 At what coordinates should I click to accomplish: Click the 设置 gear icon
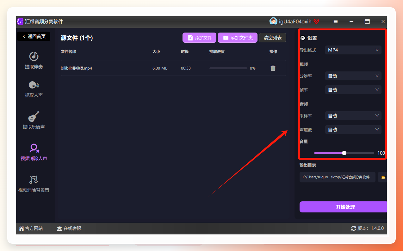pos(303,38)
